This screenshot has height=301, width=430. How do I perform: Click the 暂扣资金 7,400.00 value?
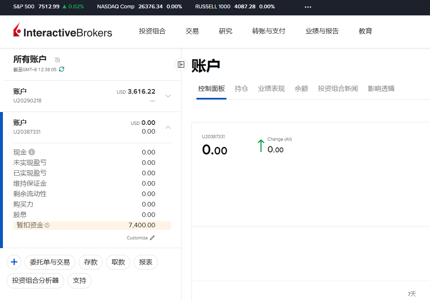142,225
